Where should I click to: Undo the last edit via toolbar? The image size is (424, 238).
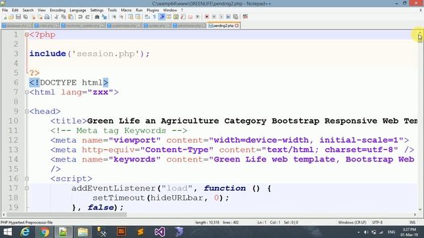[x=80, y=17]
